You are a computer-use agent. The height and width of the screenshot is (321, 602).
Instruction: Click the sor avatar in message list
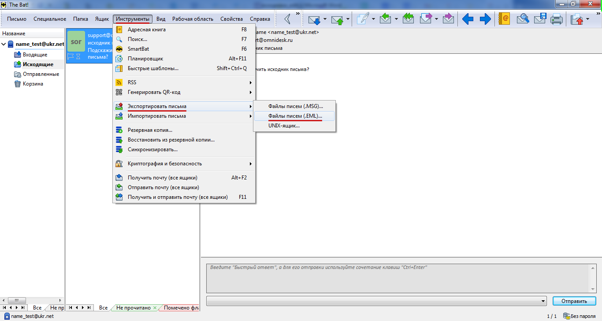coord(76,41)
